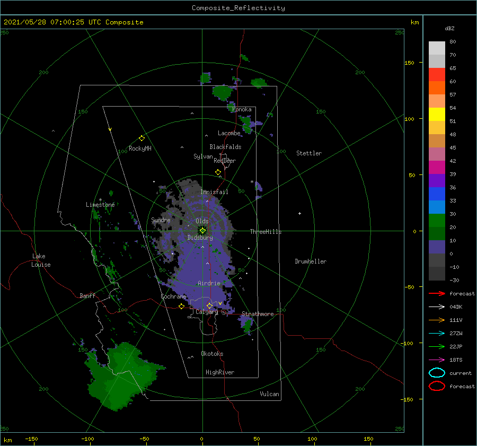Select the 33 dBZ blue color swatch
The height and width of the screenshot is (446, 477).
click(437, 194)
